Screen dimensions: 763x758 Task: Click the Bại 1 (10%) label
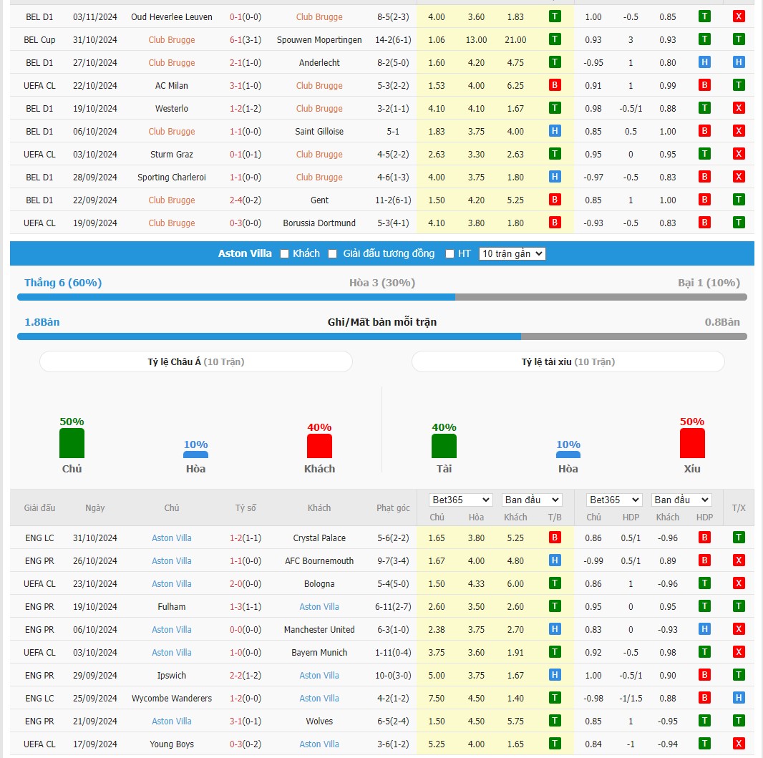(x=709, y=283)
